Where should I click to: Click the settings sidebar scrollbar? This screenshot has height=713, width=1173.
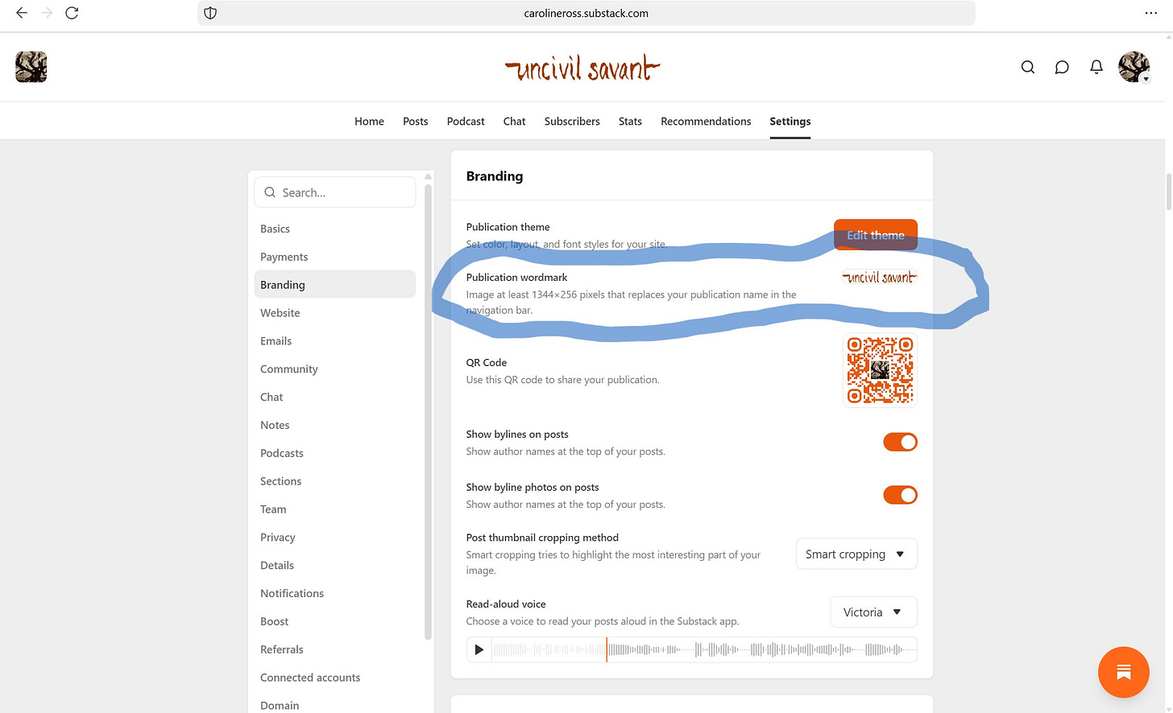(428, 410)
